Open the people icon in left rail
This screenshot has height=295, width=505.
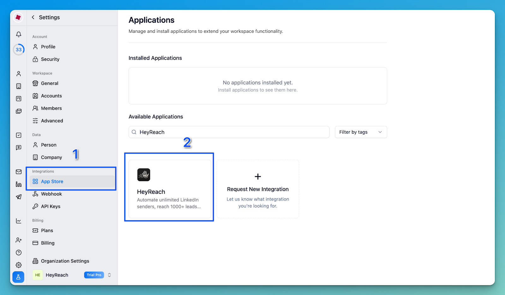[19, 74]
